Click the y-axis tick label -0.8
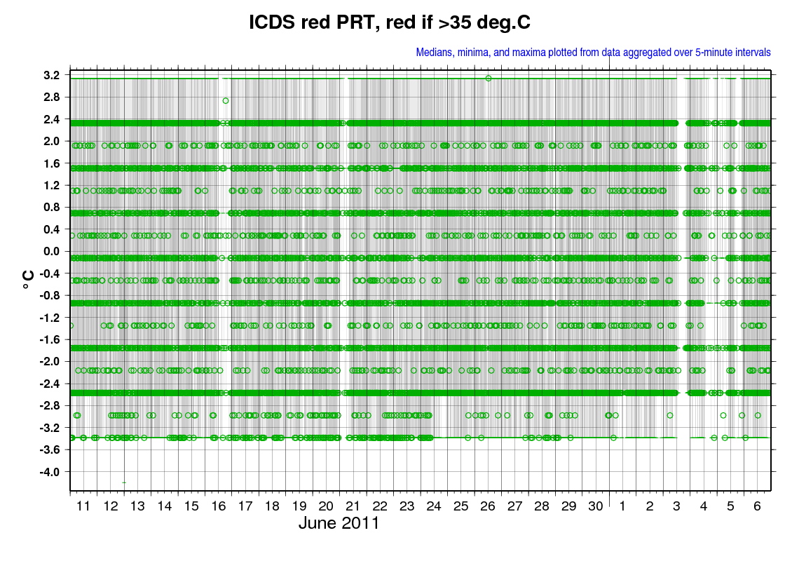 coord(50,295)
